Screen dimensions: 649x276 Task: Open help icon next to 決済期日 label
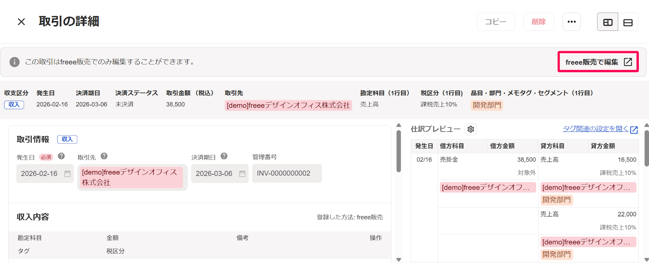click(x=224, y=156)
